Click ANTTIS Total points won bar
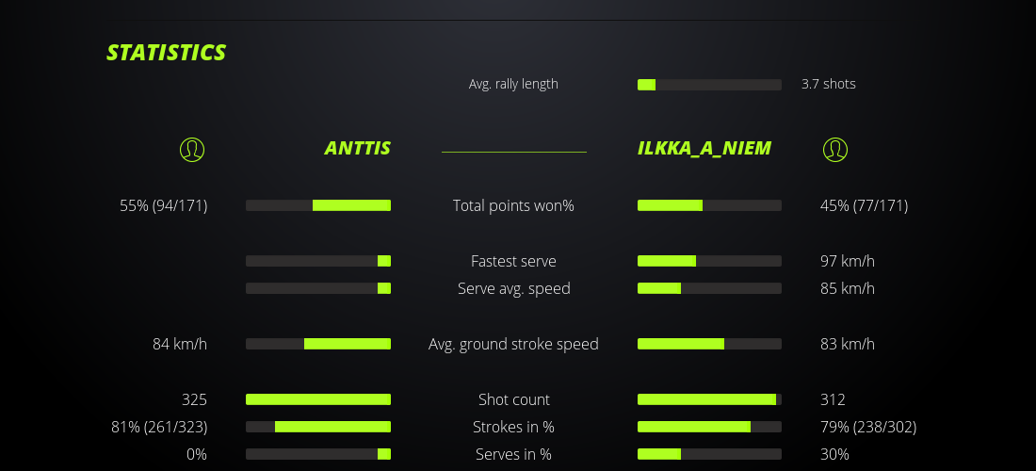The image size is (1036, 471). (x=318, y=205)
